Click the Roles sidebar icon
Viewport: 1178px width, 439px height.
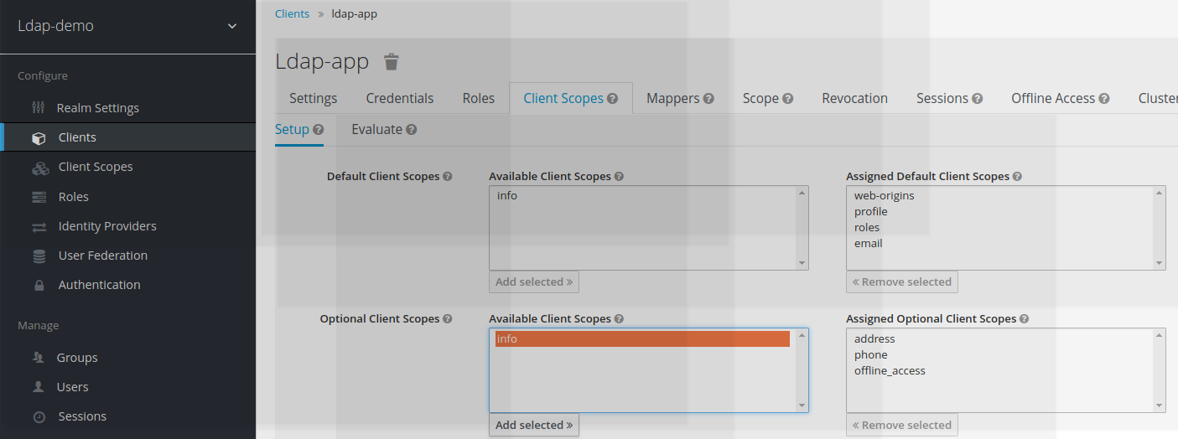click(x=39, y=197)
